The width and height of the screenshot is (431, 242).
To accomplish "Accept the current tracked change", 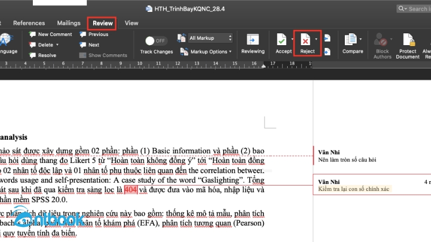I will (281, 40).
